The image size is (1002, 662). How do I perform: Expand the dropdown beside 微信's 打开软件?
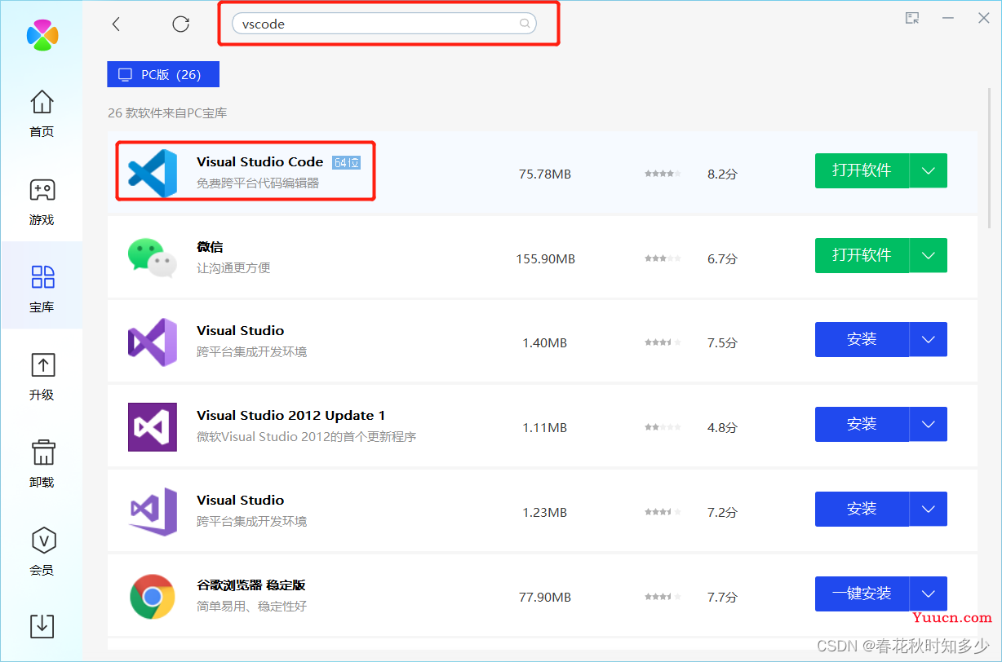click(x=929, y=255)
